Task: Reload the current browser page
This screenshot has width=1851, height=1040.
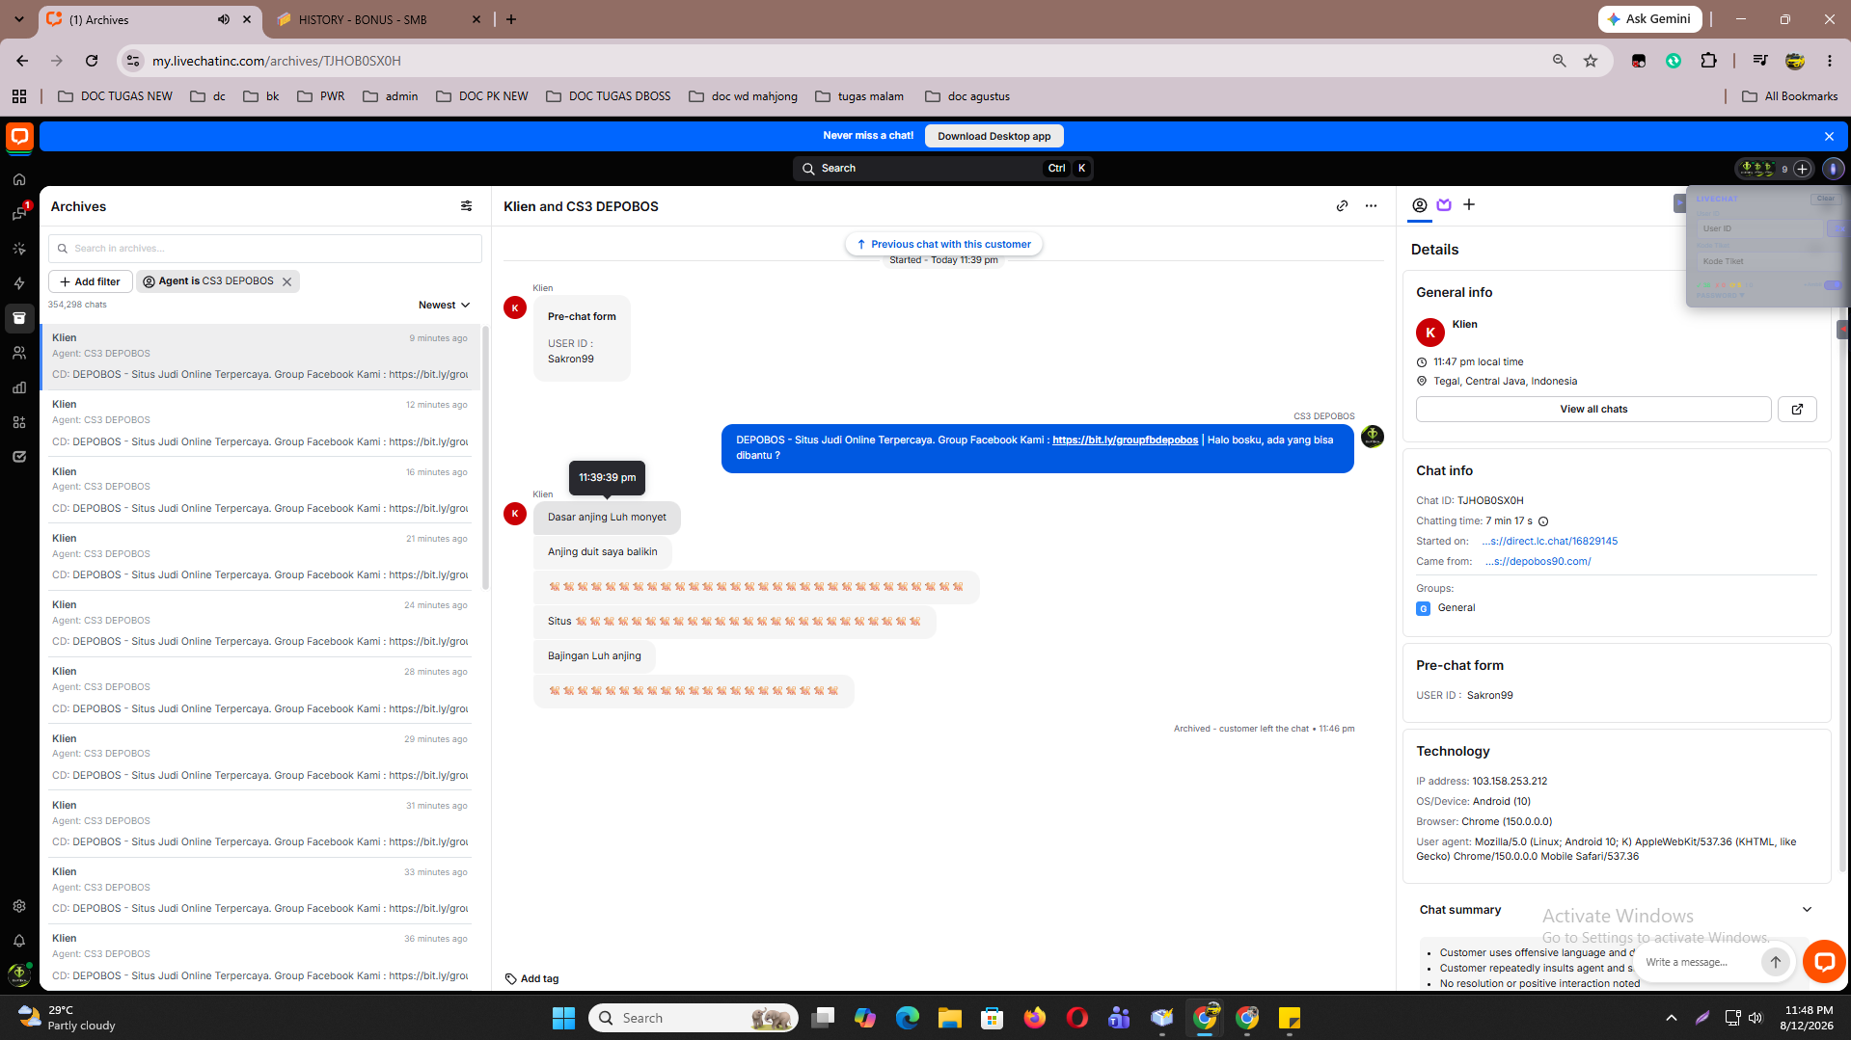Action: [x=92, y=61]
